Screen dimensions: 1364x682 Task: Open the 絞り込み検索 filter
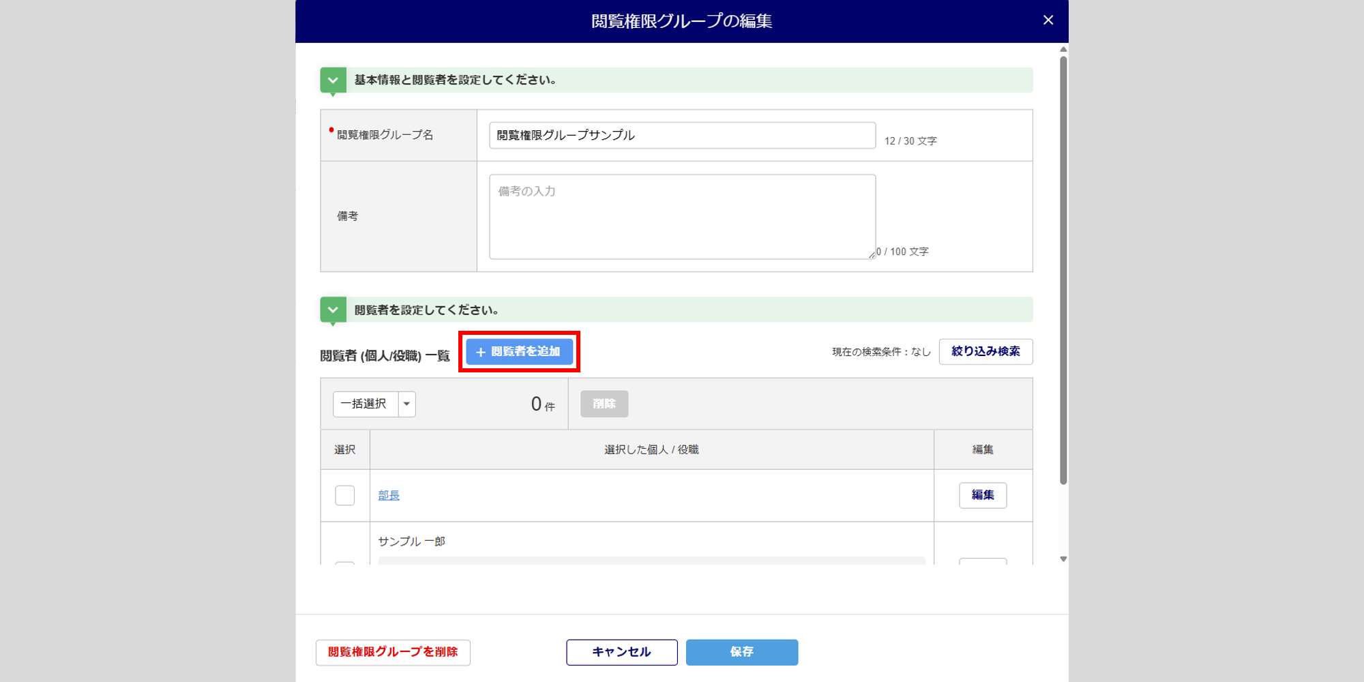coord(985,352)
